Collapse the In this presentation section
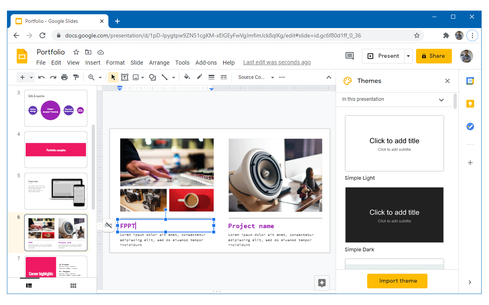 coord(441,99)
